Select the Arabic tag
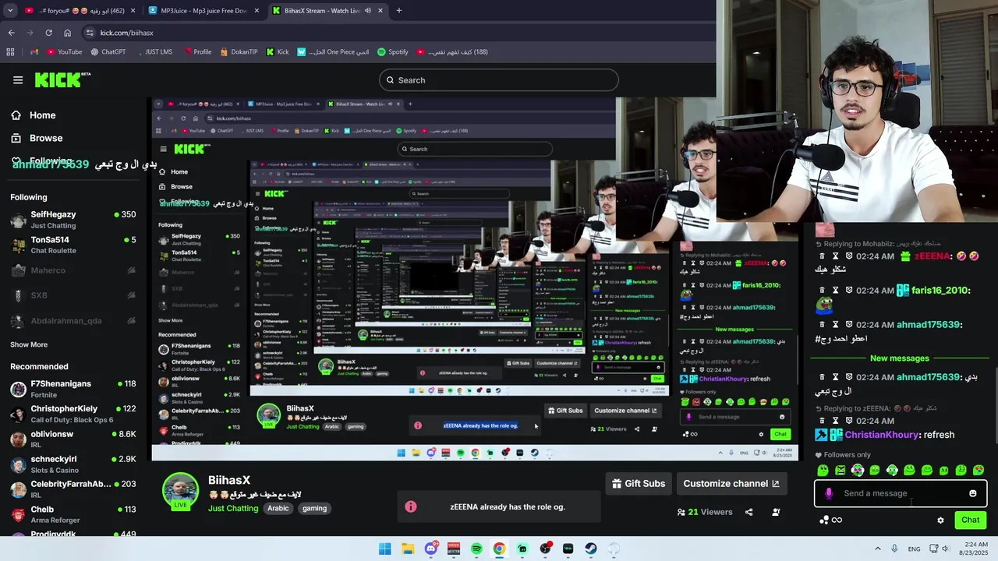 [x=278, y=508]
